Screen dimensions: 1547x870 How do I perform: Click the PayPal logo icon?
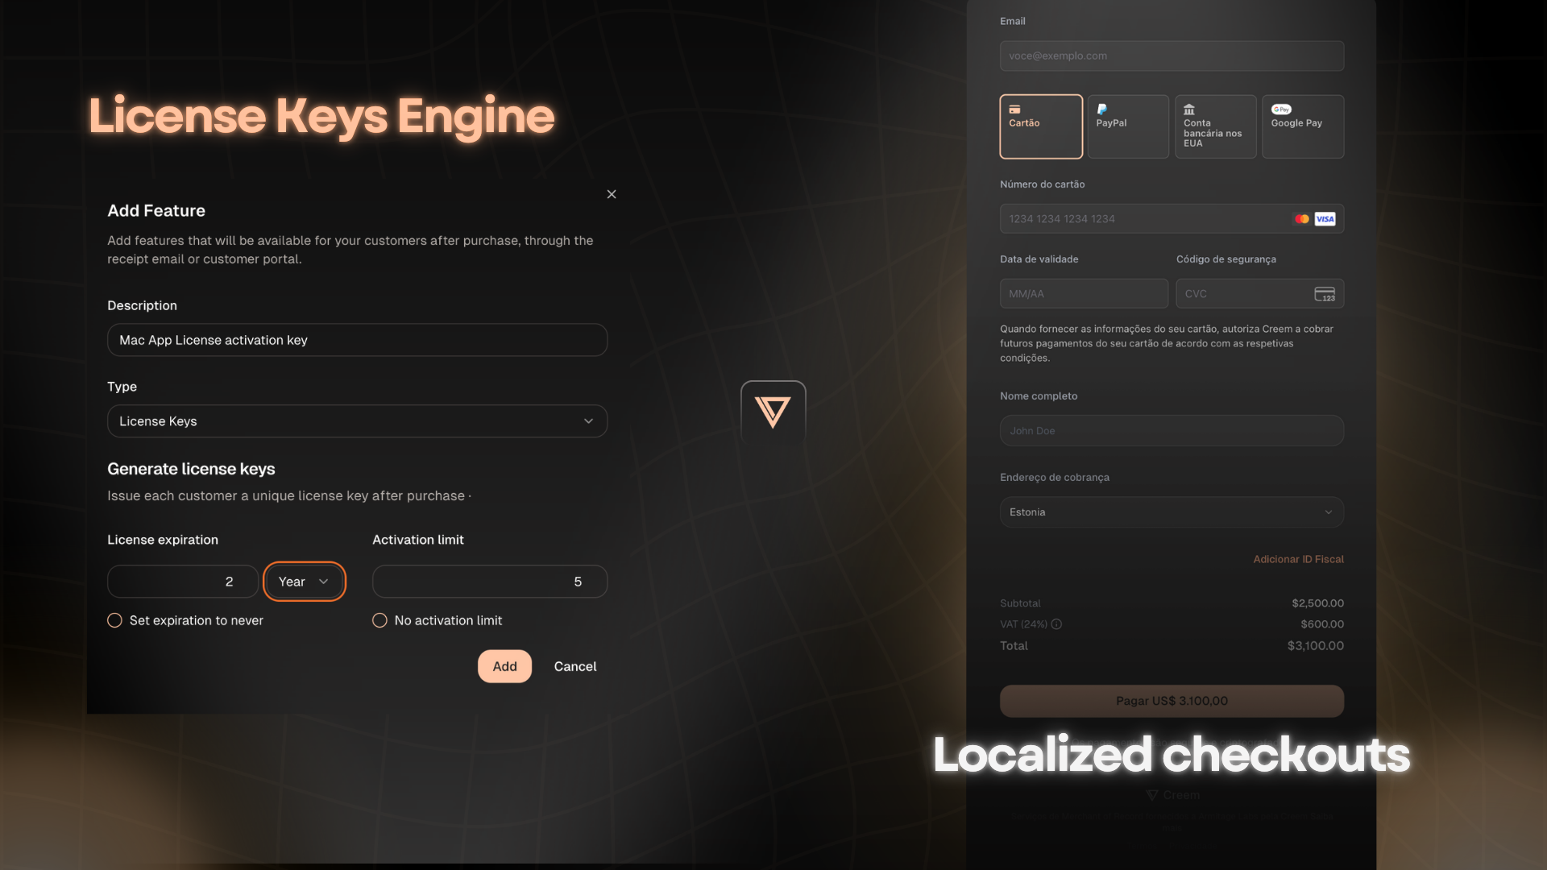(x=1101, y=110)
